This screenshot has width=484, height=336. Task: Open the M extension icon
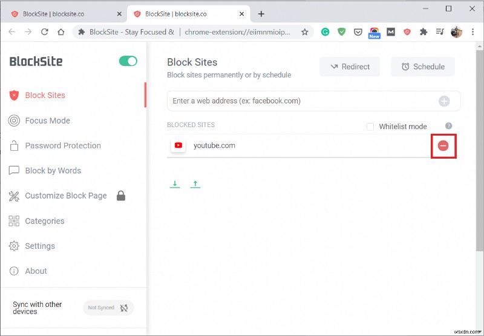pyautogui.click(x=391, y=32)
